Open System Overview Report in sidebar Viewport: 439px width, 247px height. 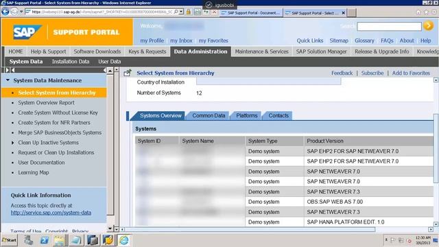pyautogui.click(x=46, y=103)
